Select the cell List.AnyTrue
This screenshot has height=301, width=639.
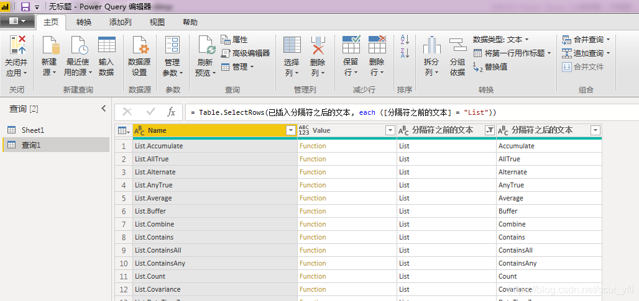pos(215,185)
